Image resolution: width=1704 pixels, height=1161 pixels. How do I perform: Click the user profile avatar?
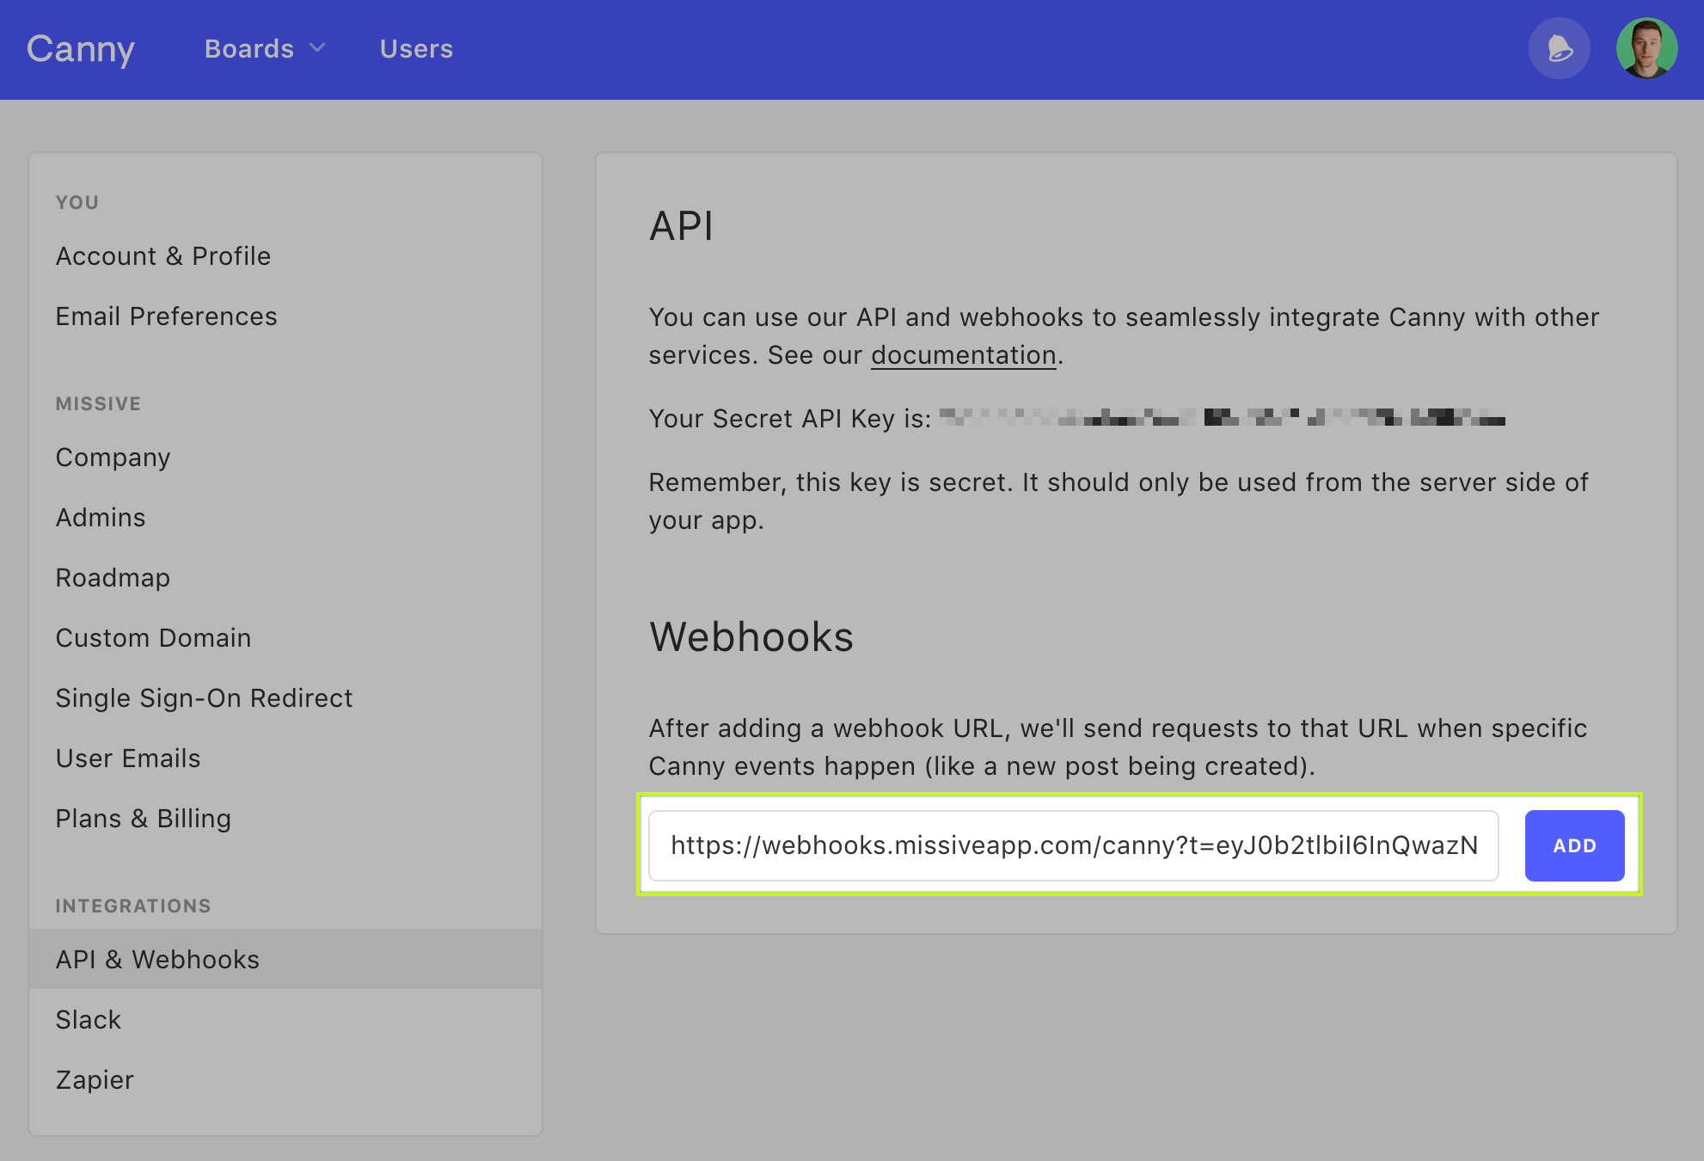coord(1646,49)
